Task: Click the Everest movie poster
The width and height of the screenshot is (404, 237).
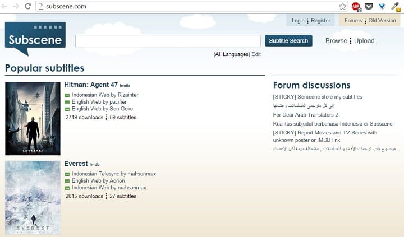Action: pyautogui.click(x=33, y=197)
